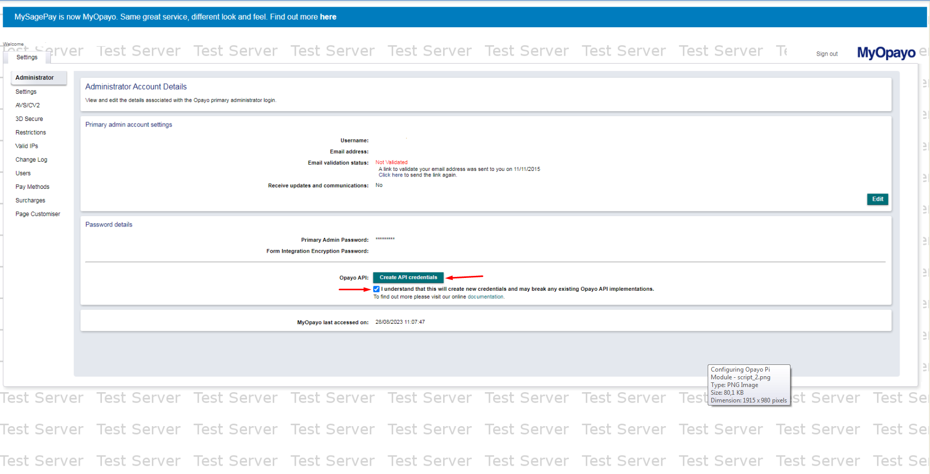Open Page Customiser
The image size is (930, 474).
[x=38, y=214]
